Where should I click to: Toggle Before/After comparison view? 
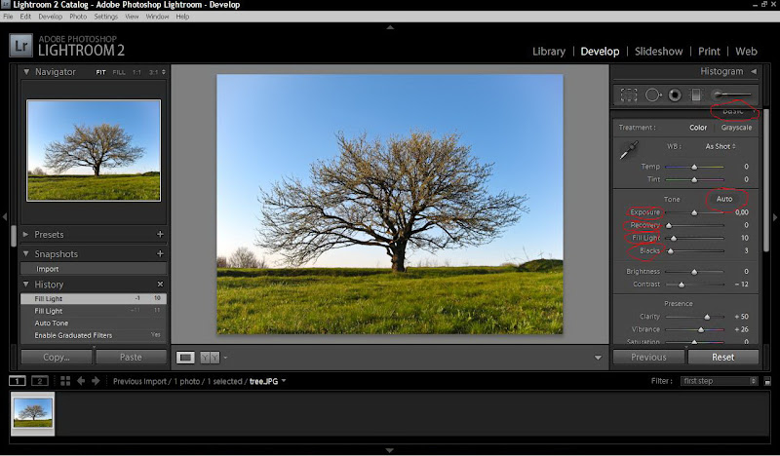pyautogui.click(x=209, y=358)
